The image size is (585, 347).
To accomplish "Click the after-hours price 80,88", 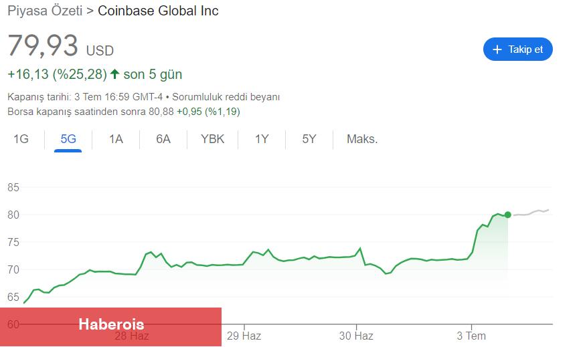I will coord(161,112).
